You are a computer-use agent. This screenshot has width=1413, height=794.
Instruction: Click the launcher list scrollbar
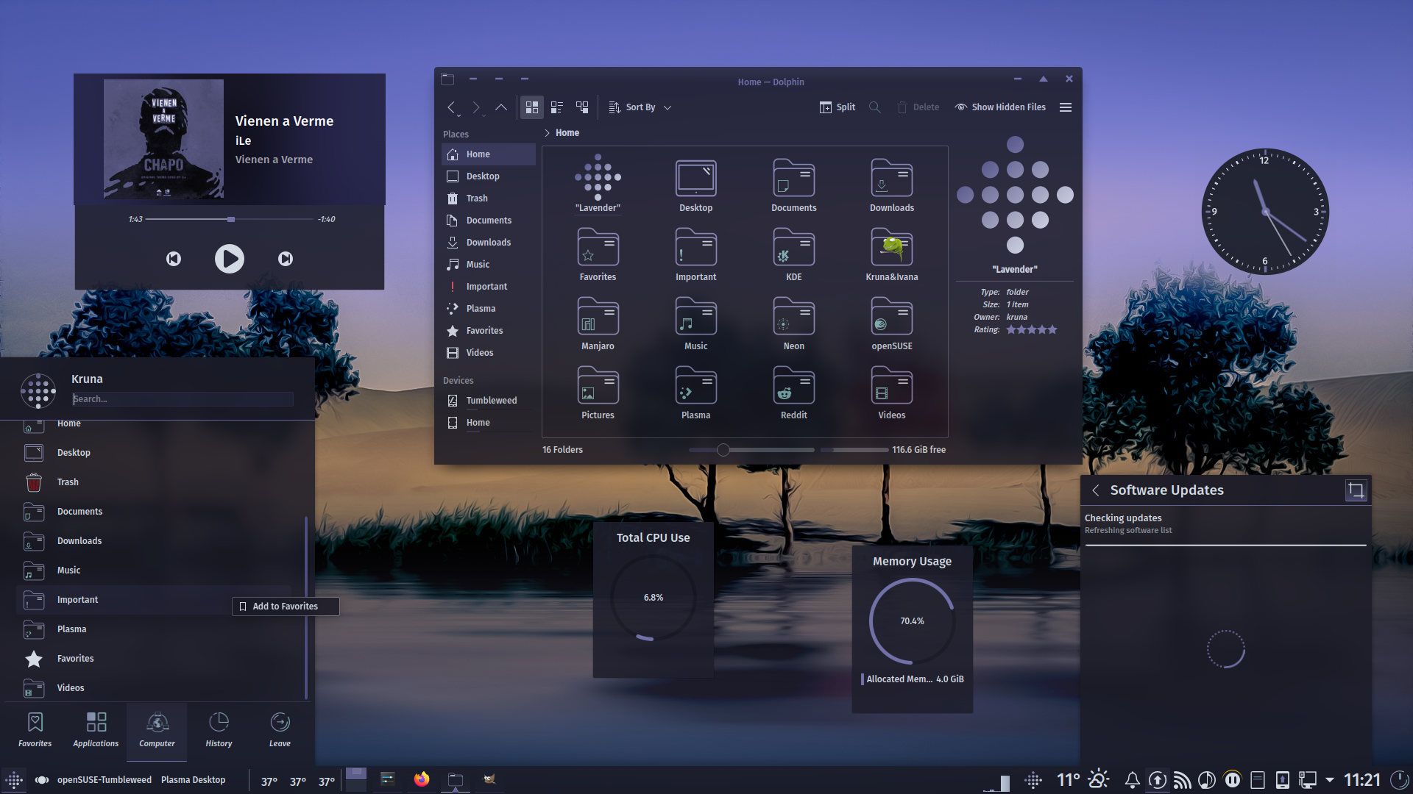tap(305, 607)
